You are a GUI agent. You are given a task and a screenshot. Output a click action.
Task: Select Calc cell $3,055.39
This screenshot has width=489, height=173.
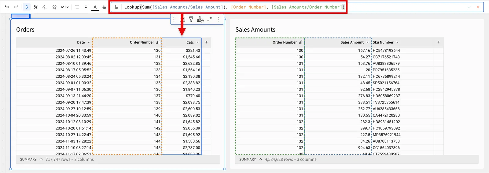pos(182,128)
